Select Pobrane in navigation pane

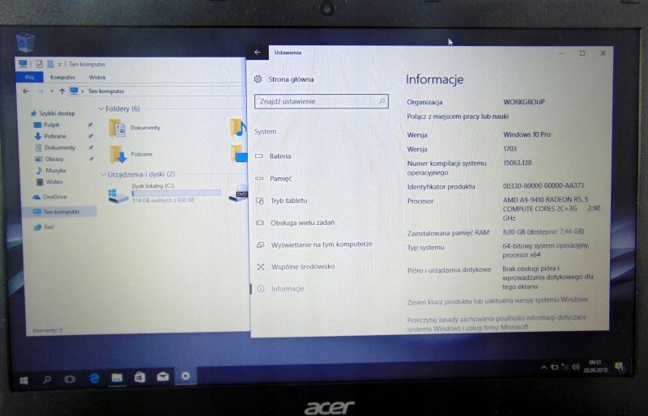[x=55, y=136]
